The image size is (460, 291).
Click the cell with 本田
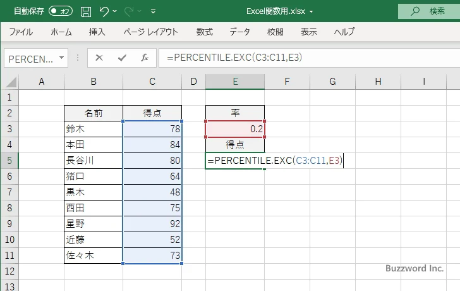[x=94, y=145]
